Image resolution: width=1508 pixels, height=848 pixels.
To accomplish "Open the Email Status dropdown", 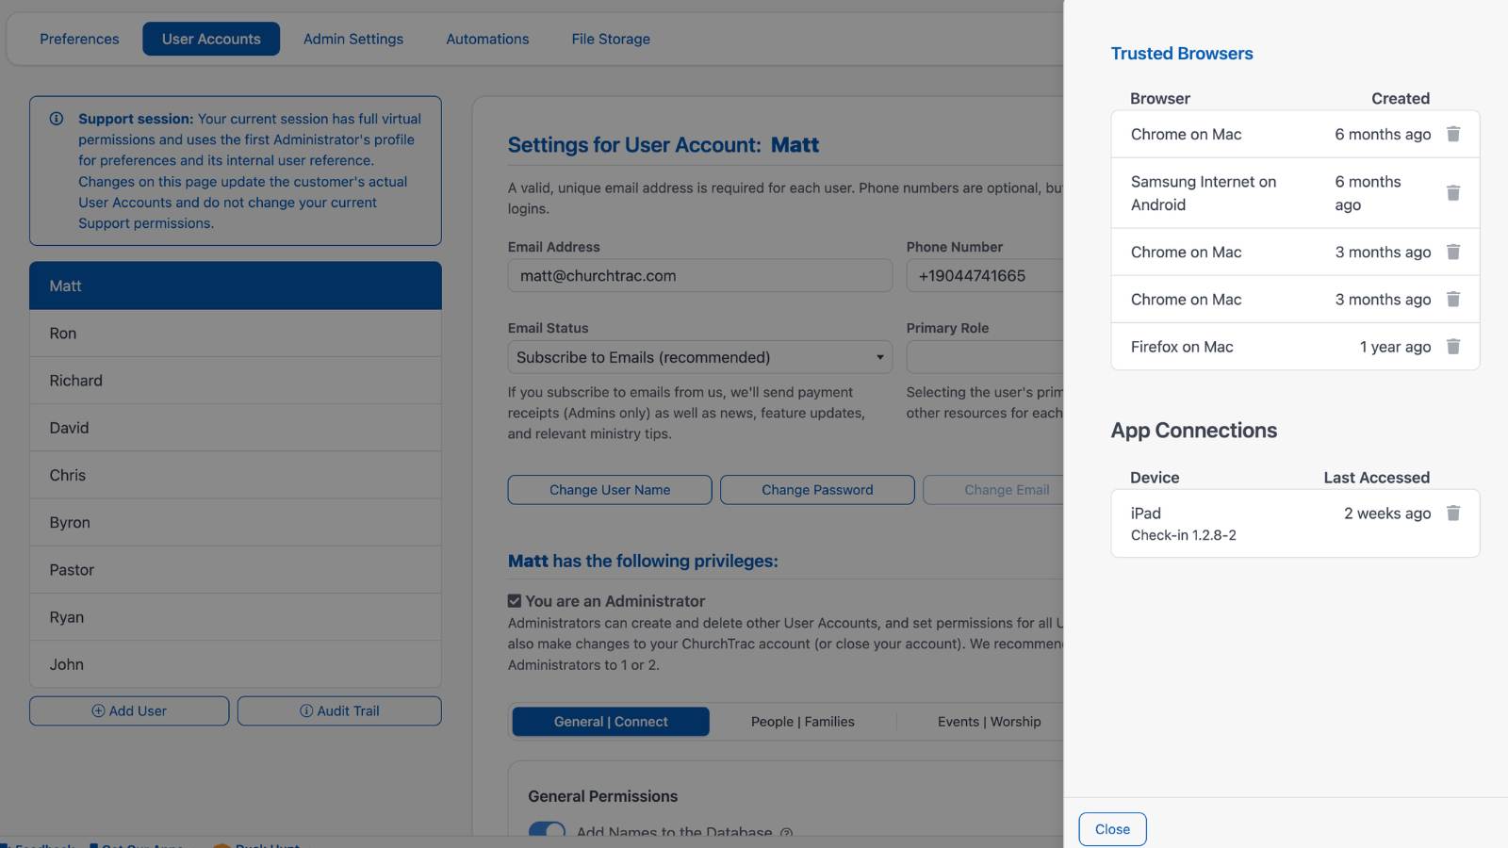I will (700, 357).
